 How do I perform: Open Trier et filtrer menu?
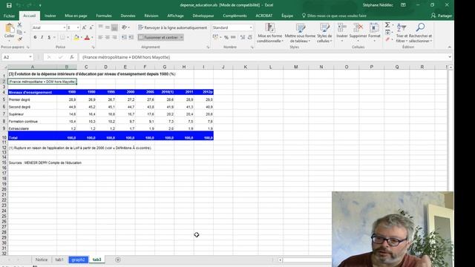coord(402,33)
